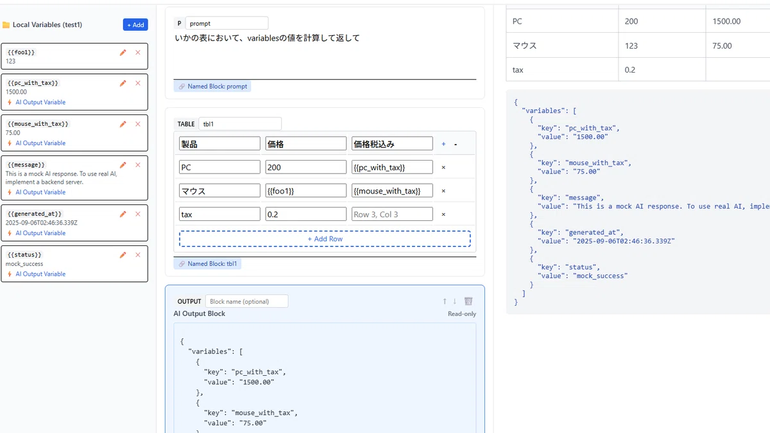Click AI Output Variable link under {{message}}
The width and height of the screenshot is (770, 433).
[40, 192]
